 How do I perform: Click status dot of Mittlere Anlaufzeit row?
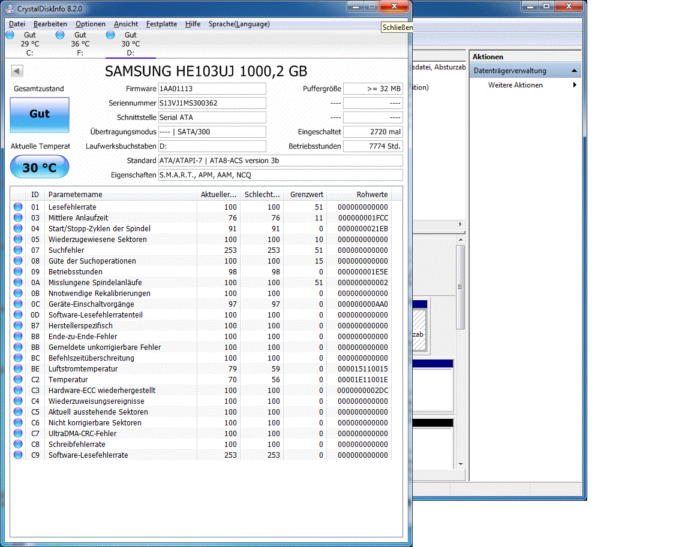[18, 217]
